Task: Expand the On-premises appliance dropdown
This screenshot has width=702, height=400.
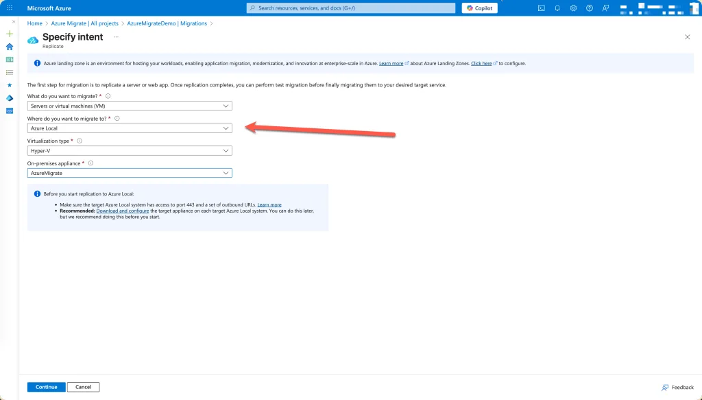Action: (130, 173)
